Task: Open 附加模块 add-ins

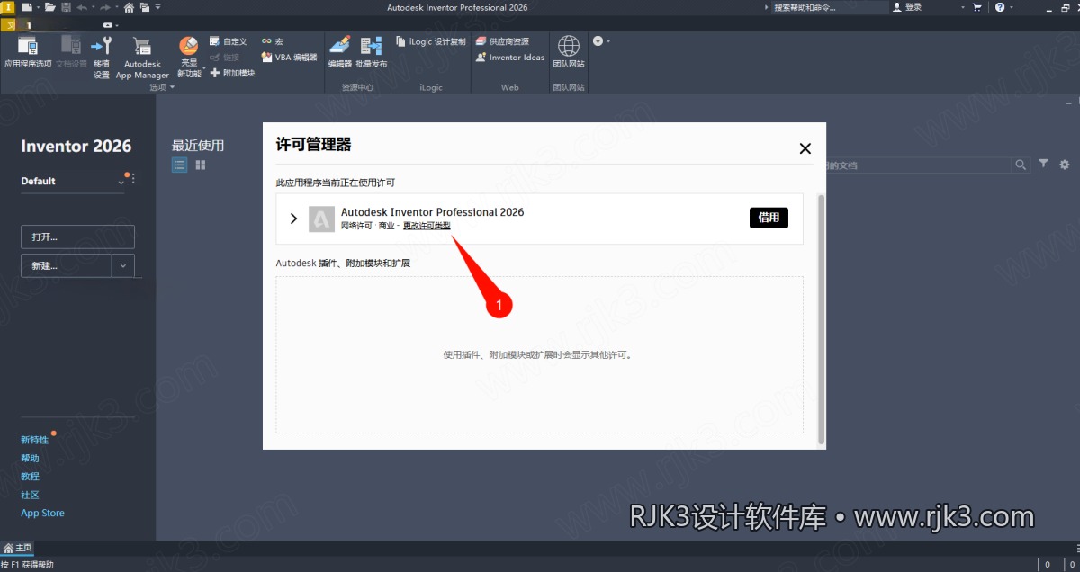Action: pos(232,73)
